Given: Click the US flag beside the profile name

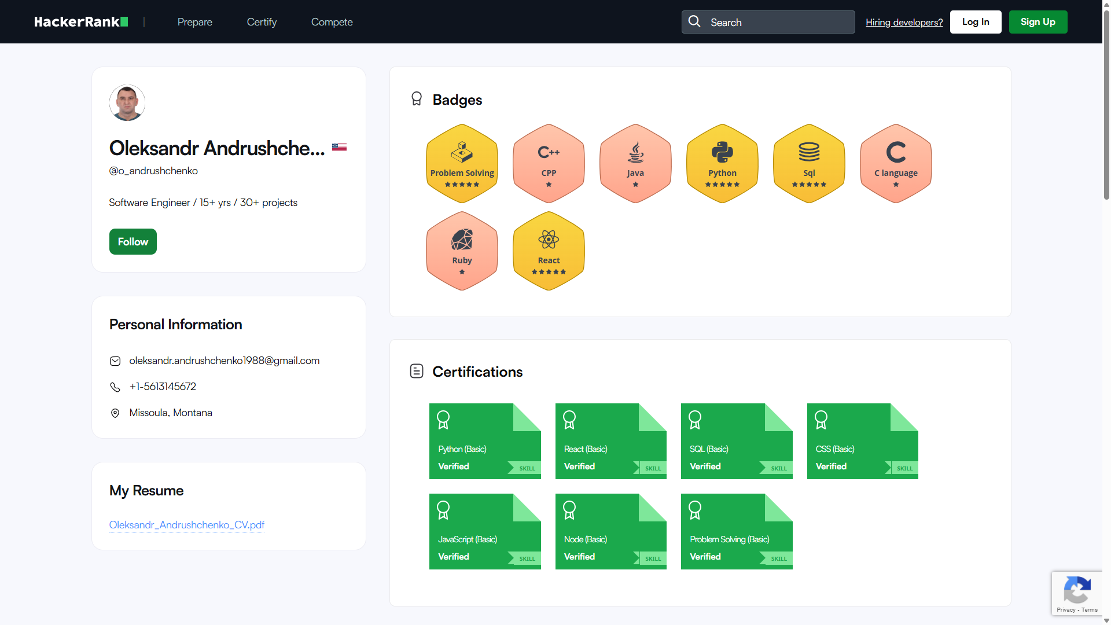Looking at the screenshot, I should coord(339,148).
